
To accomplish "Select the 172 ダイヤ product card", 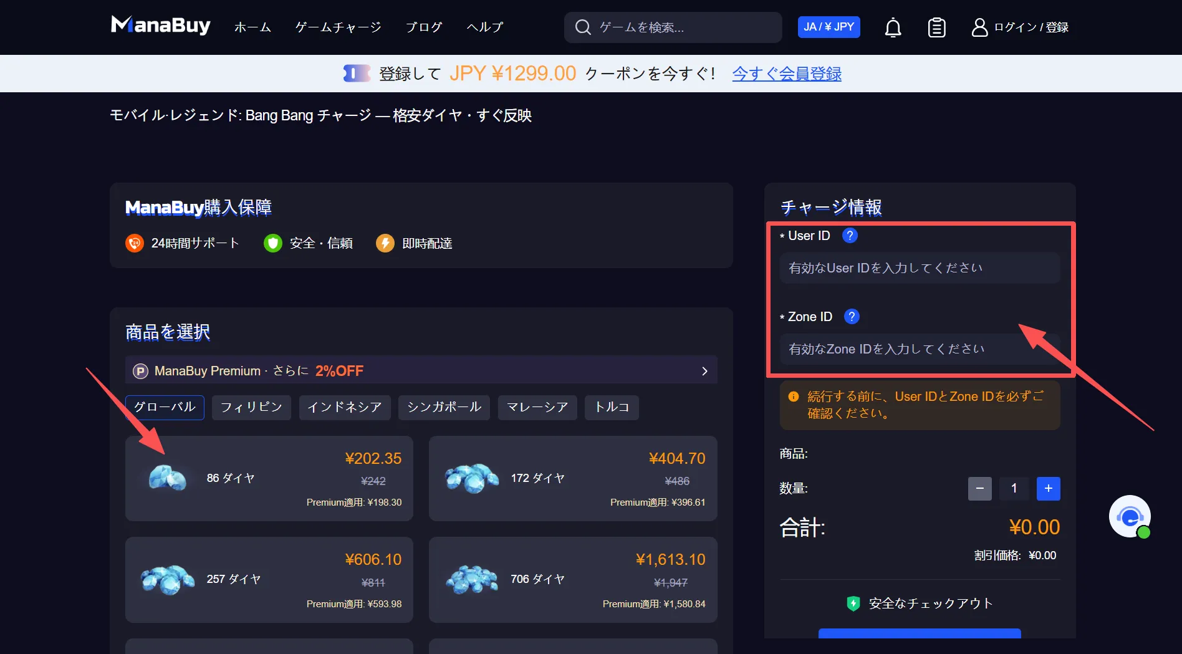I will tap(573, 479).
